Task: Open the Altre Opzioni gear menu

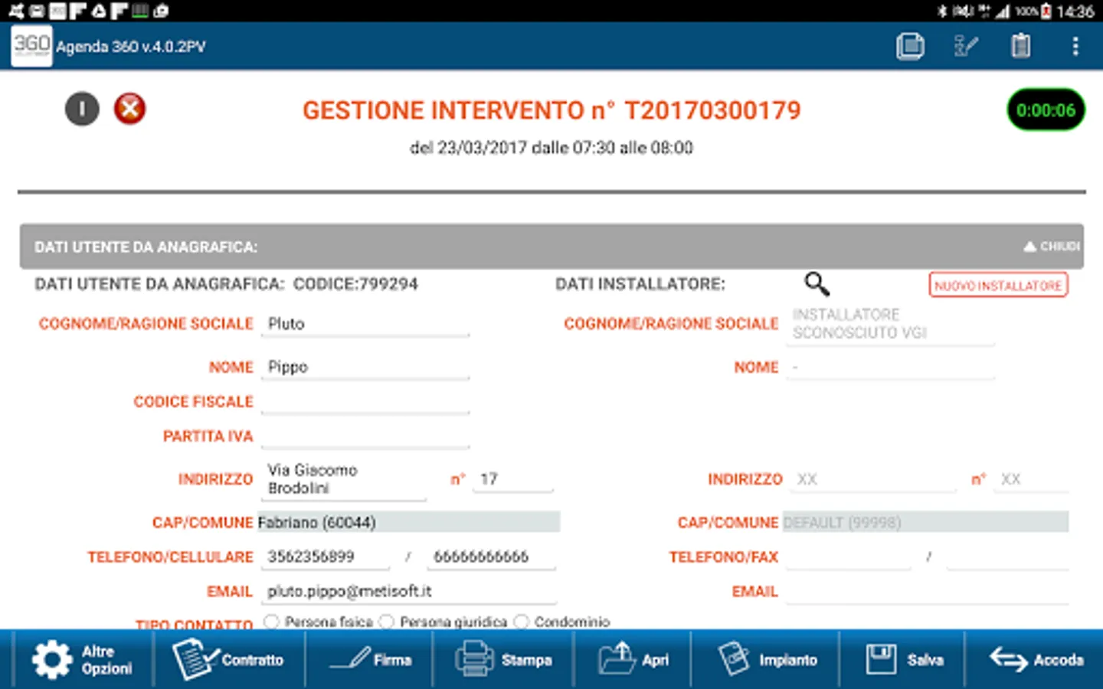Action: coord(52,660)
